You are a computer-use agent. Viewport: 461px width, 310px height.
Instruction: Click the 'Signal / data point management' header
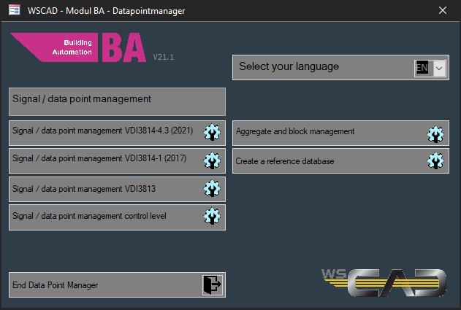82,98
